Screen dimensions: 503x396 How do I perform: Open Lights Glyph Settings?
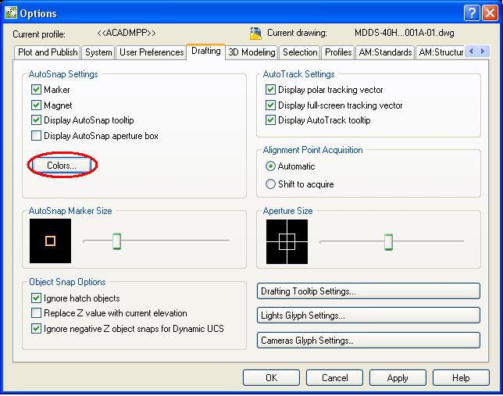(x=369, y=316)
